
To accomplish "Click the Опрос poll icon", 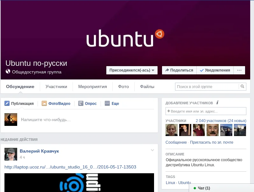I will pyautogui.click(x=81, y=103).
